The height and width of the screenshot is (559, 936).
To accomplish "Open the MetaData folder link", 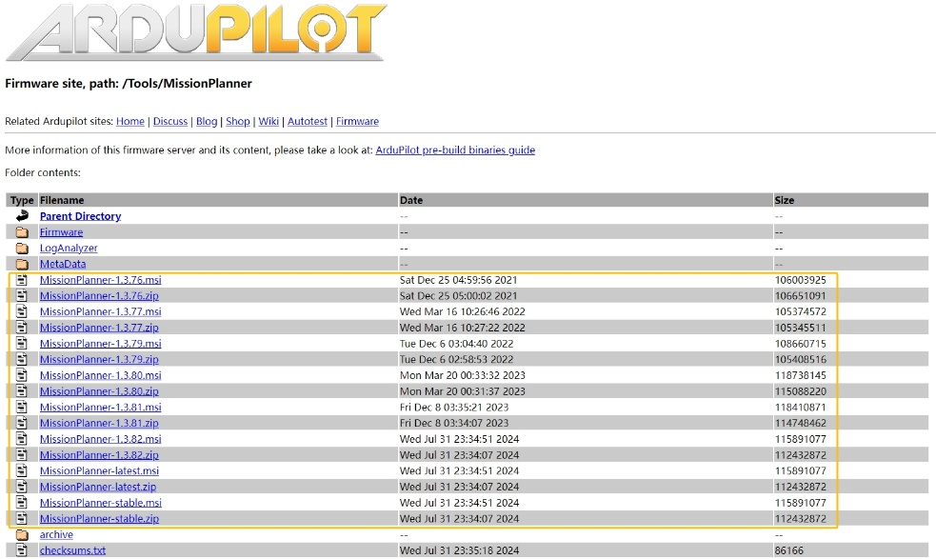I will (63, 264).
